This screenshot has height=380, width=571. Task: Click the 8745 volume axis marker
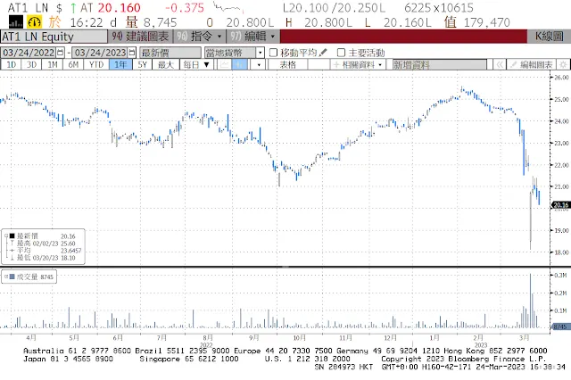(x=561, y=326)
